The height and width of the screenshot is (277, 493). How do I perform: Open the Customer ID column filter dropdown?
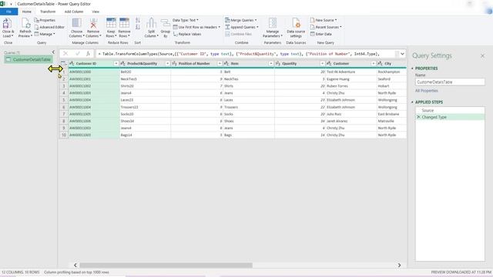[x=116, y=63]
